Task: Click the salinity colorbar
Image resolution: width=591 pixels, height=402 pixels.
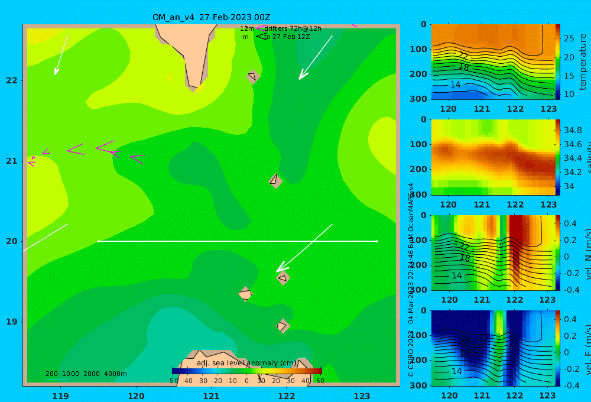Action: click(x=558, y=157)
